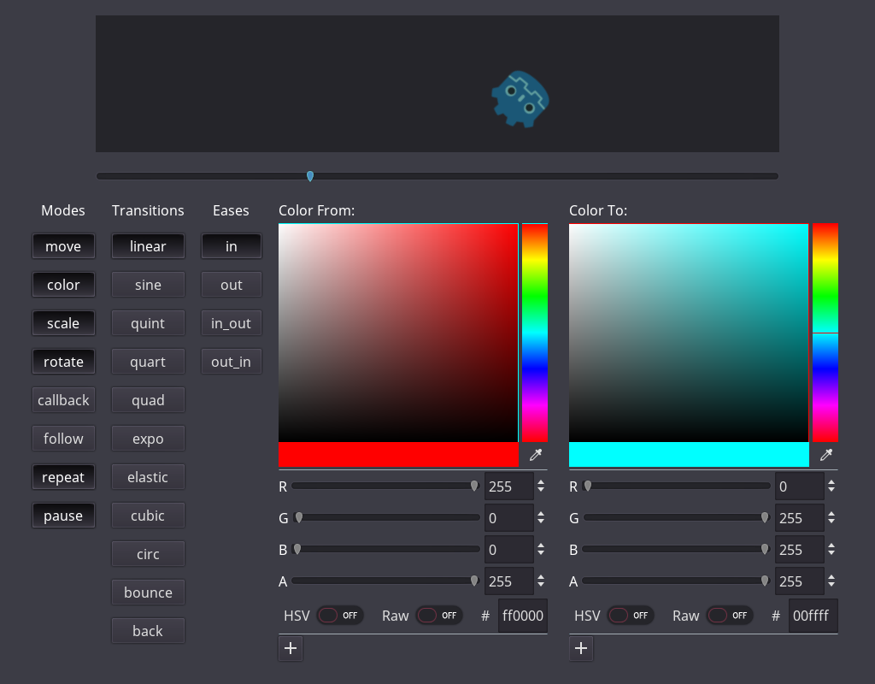Select the back transition
This screenshot has width=875, height=684.
pos(148,631)
